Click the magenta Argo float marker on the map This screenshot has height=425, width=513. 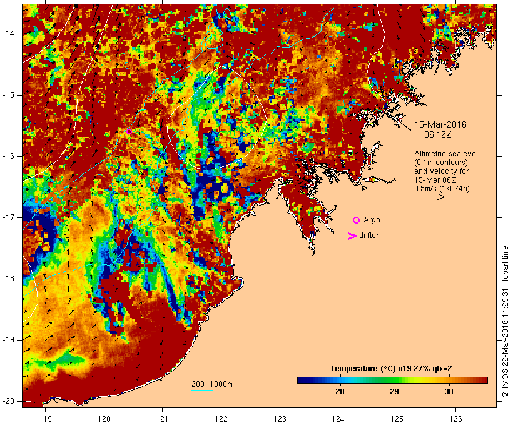pyautogui.click(x=130, y=131)
